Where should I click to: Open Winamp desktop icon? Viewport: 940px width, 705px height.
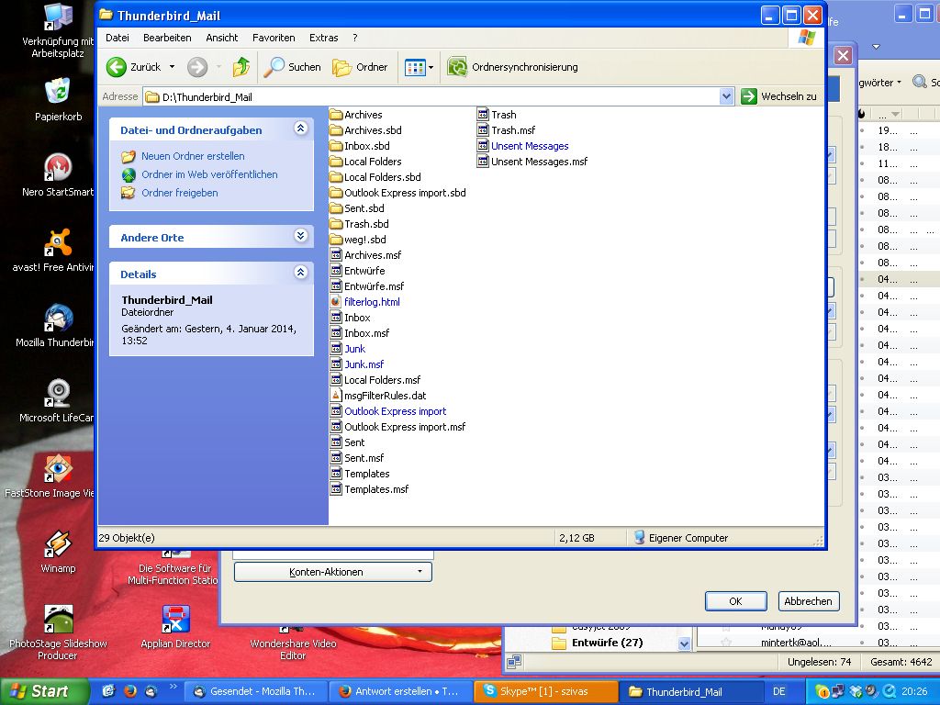58,551
